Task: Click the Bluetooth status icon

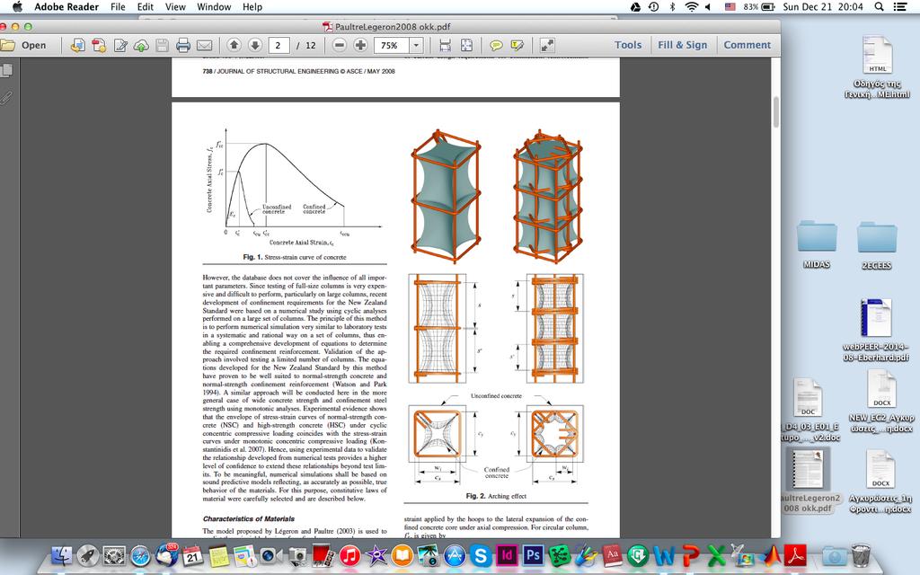Action: [x=672, y=7]
